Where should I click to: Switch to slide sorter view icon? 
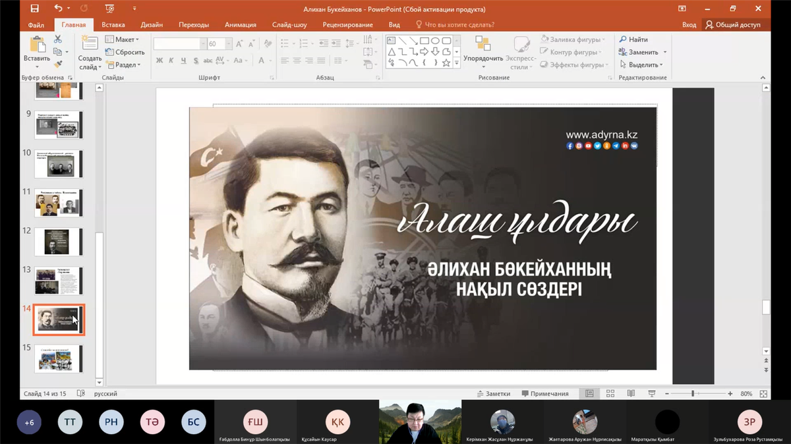point(610,394)
